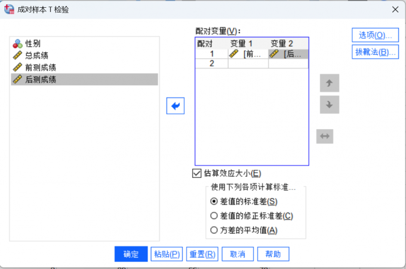Click the ruler icon beside 后测成绩
The width and height of the screenshot is (406, 269).
17,79
